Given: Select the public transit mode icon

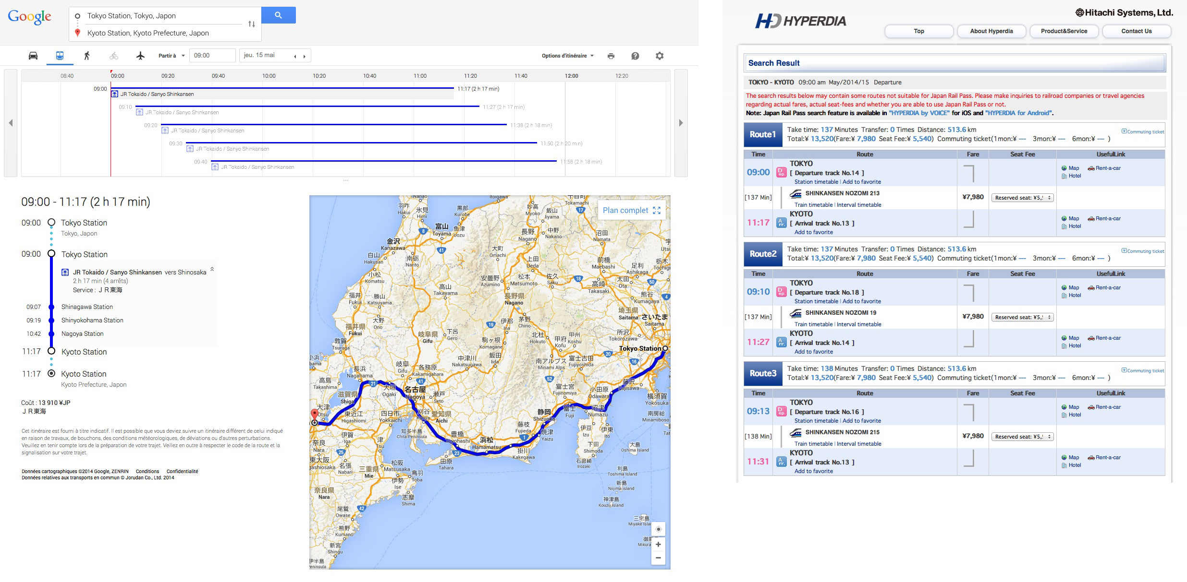Looking at the screenshot, I should pyautogui.click(x=60, y=56).
